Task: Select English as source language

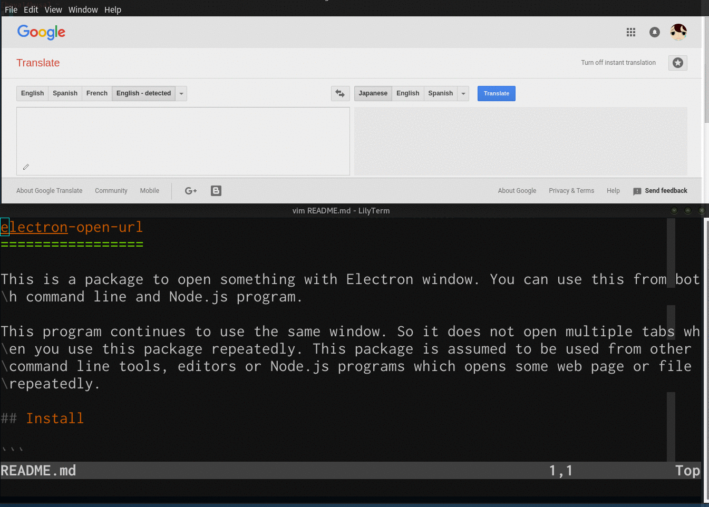Action: pos(33,93)
